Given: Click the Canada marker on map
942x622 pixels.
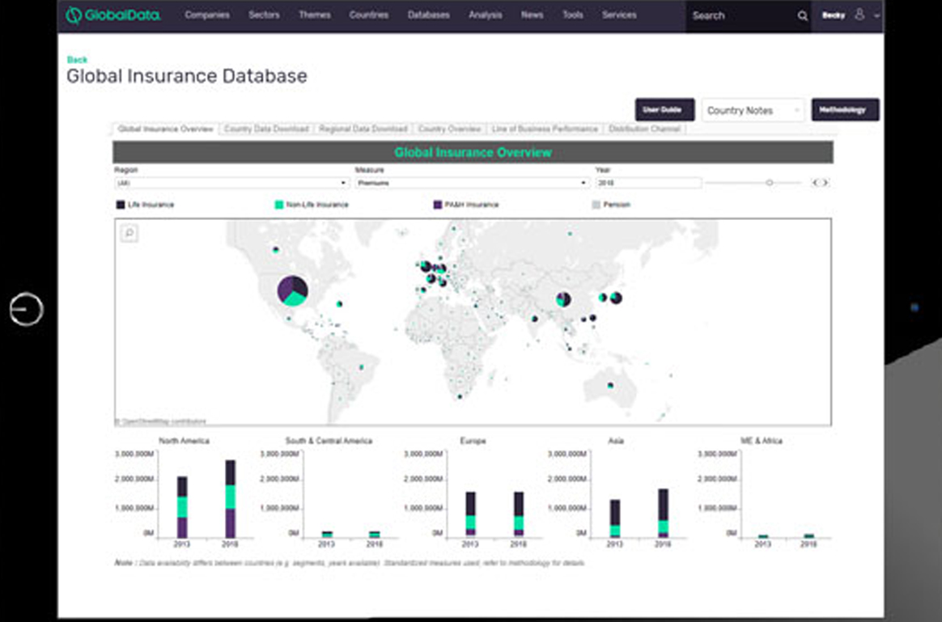Looking at the screenshot, I should coord(276,249).
